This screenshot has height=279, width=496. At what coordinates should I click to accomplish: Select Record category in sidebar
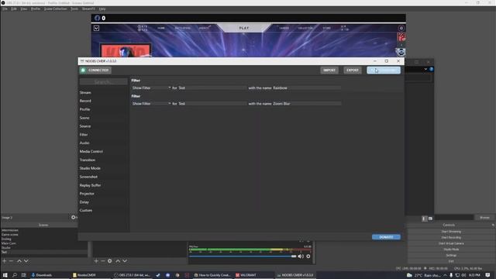[x=85, y=101]
